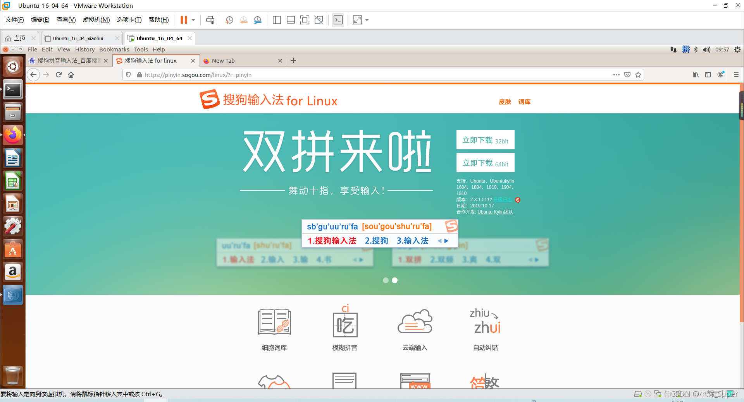
Task: Click the Sogou logo header
Action: click(268, 100)
